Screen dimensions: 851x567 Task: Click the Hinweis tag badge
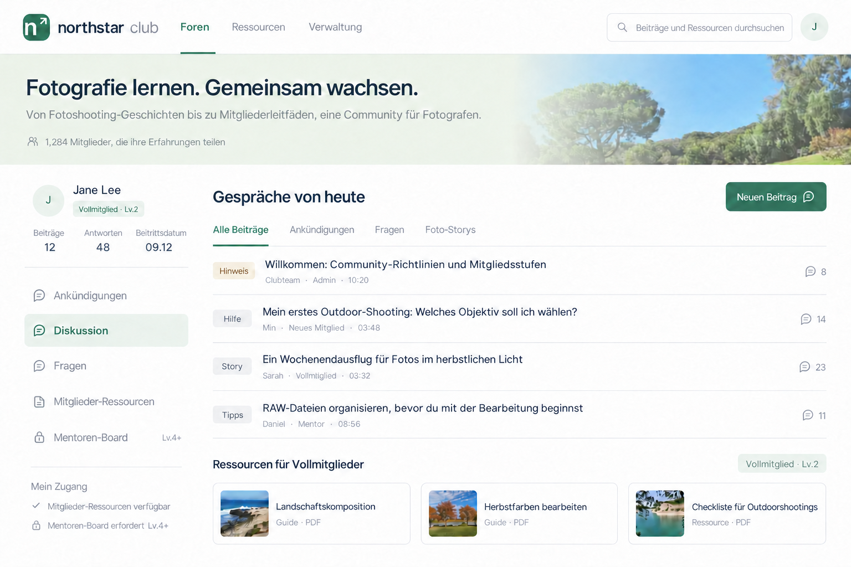click(234, 271)
